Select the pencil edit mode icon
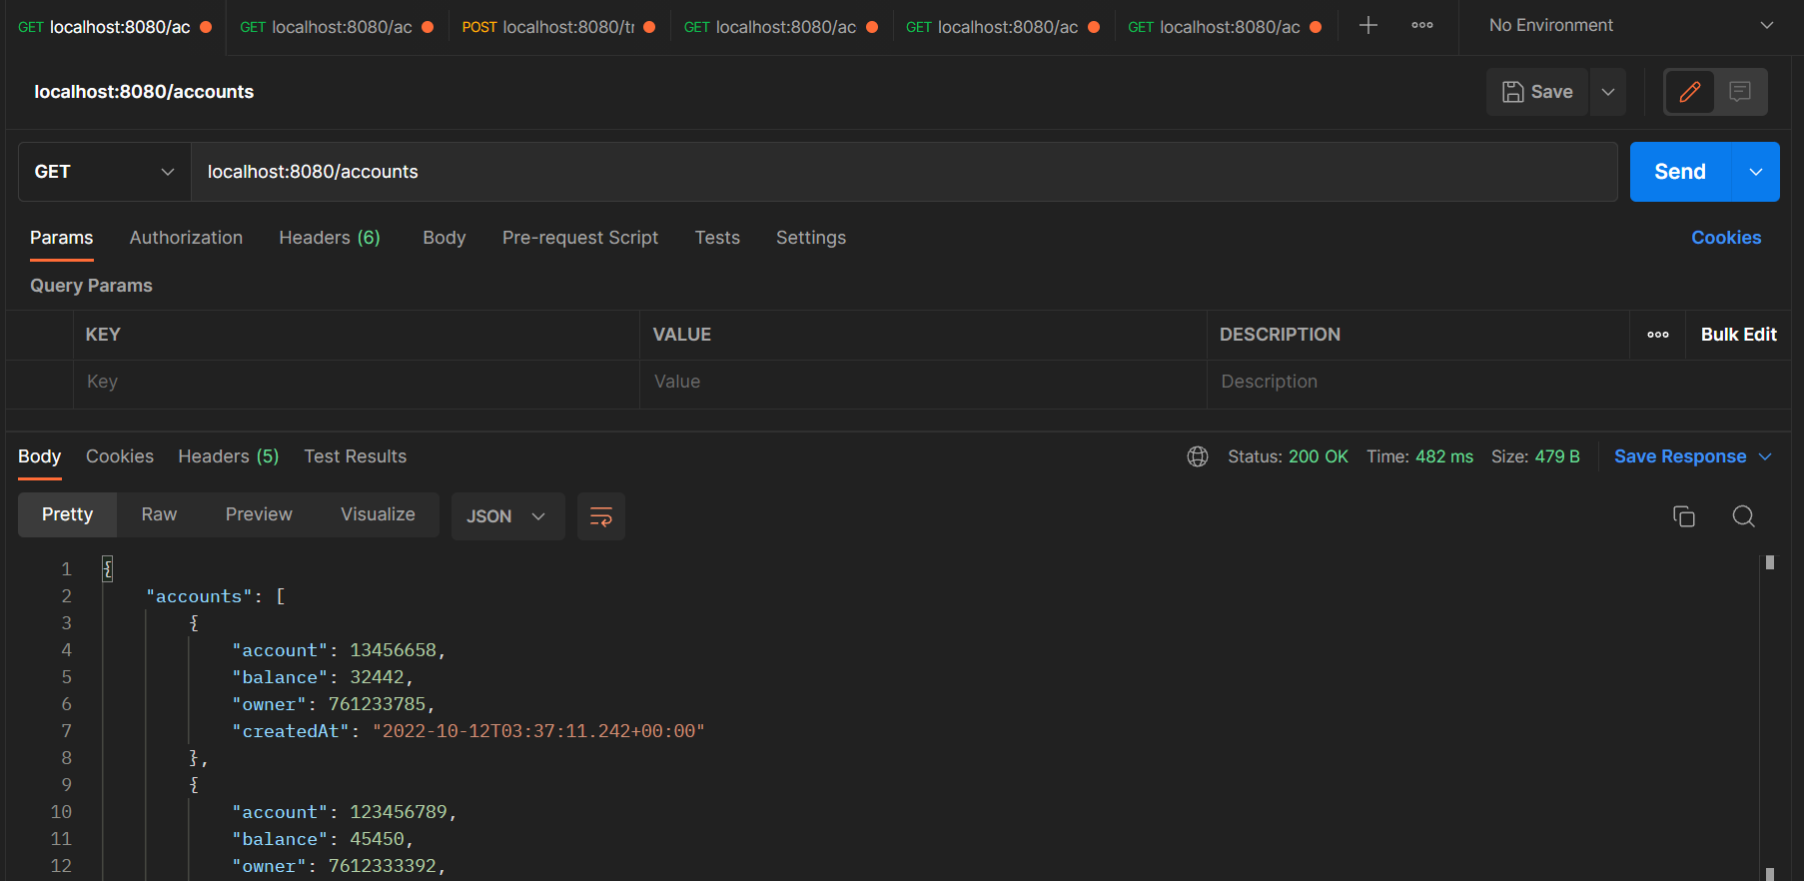1804x881 pixels. [1690, 92]
